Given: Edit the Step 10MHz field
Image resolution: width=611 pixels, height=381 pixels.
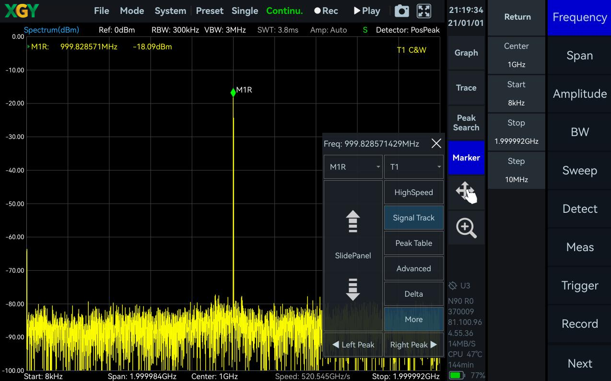Looking at the screenshot, I should [x=517, y=170].
